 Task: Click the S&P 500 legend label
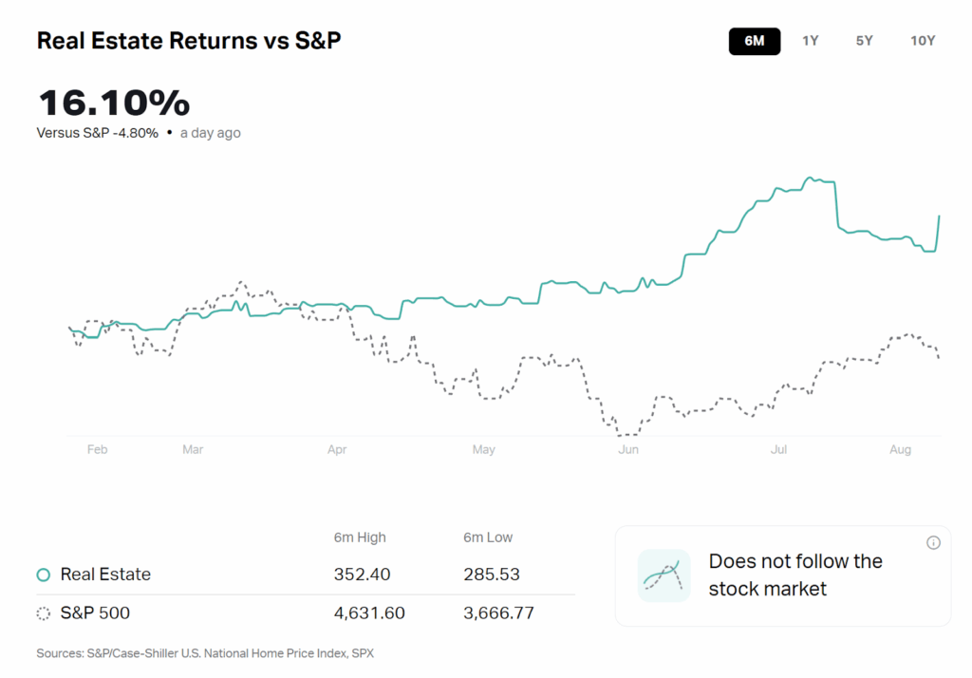coord(95,613)
